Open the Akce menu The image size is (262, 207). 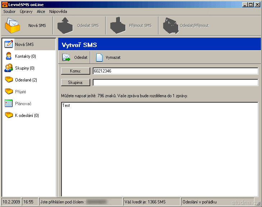point(41,11)
